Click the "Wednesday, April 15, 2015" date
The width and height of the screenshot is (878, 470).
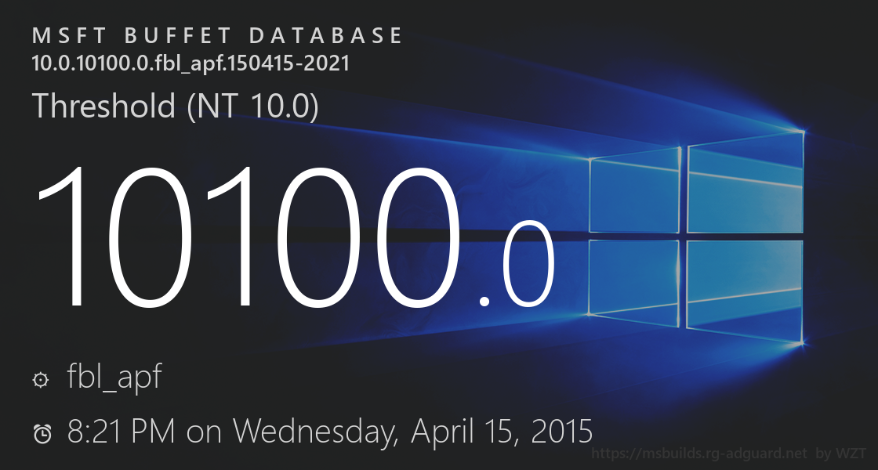[413, 431]
